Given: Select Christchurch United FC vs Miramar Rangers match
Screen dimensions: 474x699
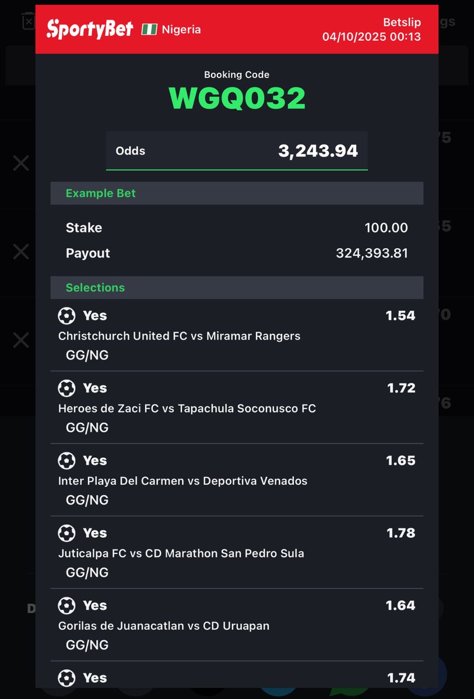Looking at the screenshot, I should [180, 336].
